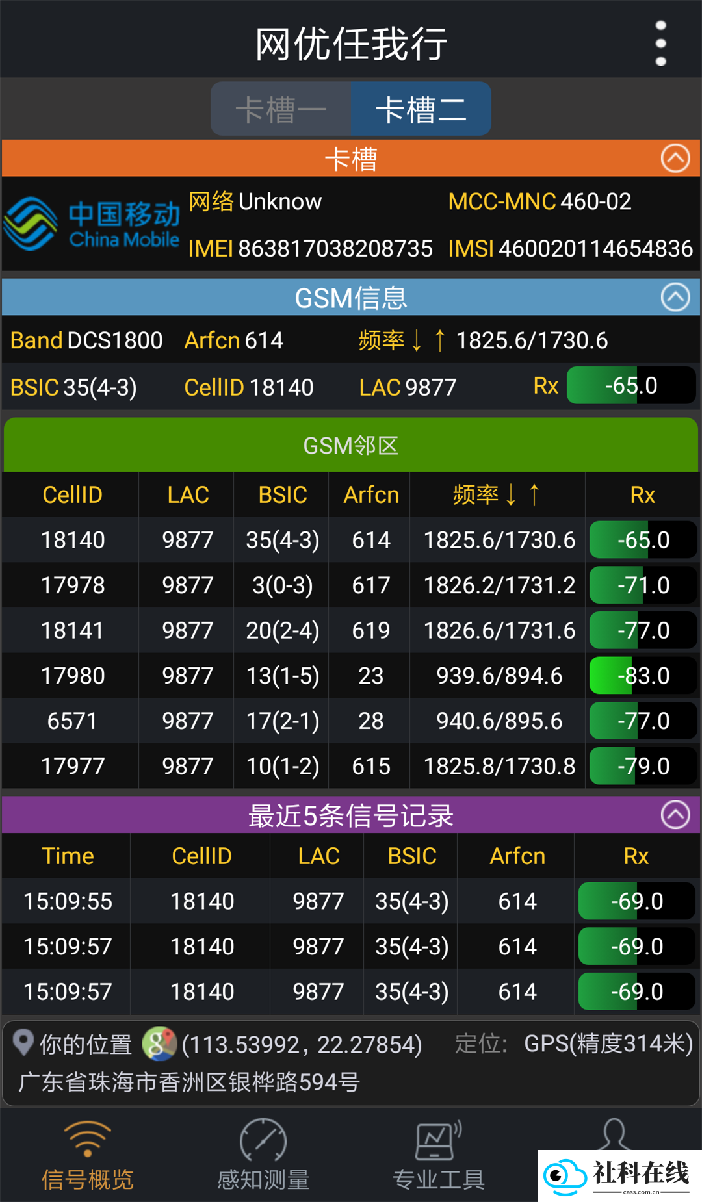This screenshot has width=702, height=1202.
Task: Tap the signal record at 15:09:55
Action: click(x=351, y=901)
